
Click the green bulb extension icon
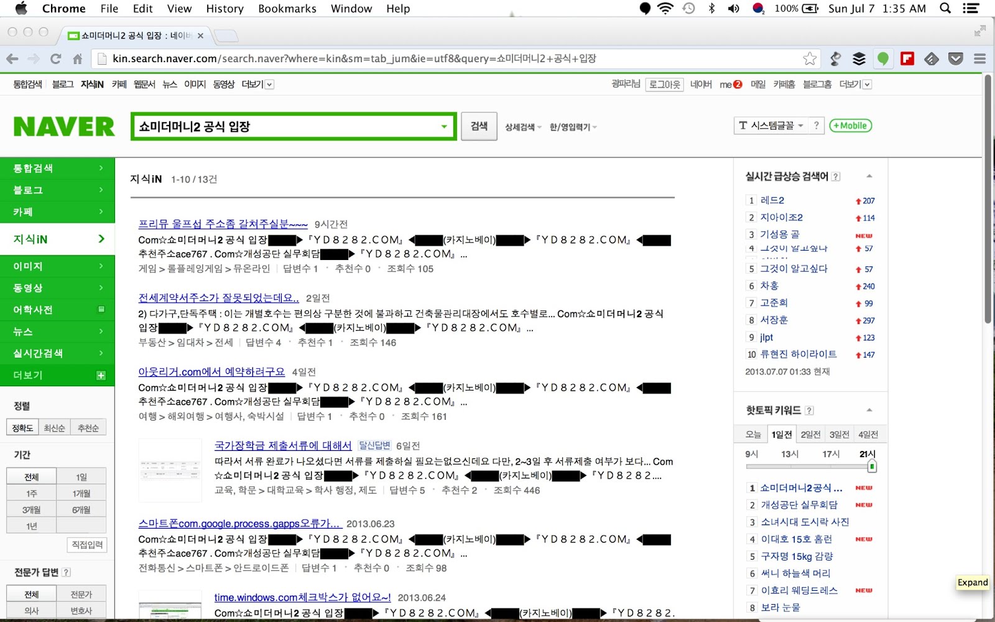tap(882, 58)
